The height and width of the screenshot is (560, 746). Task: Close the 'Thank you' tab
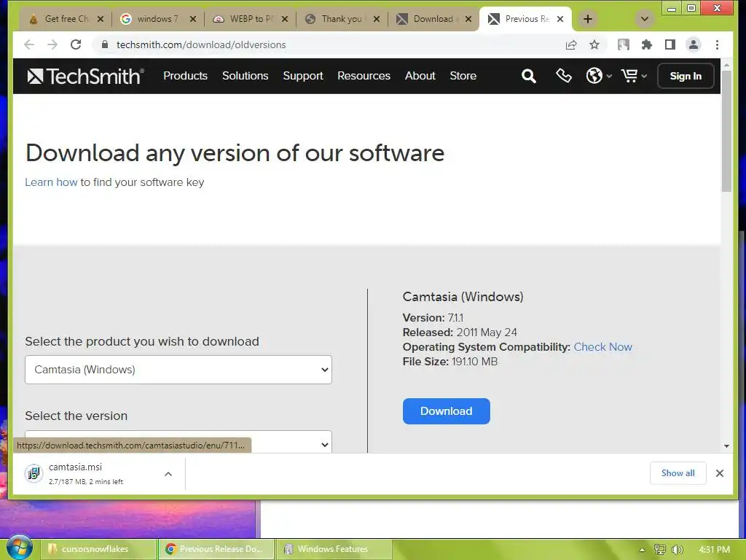(377, 19)
